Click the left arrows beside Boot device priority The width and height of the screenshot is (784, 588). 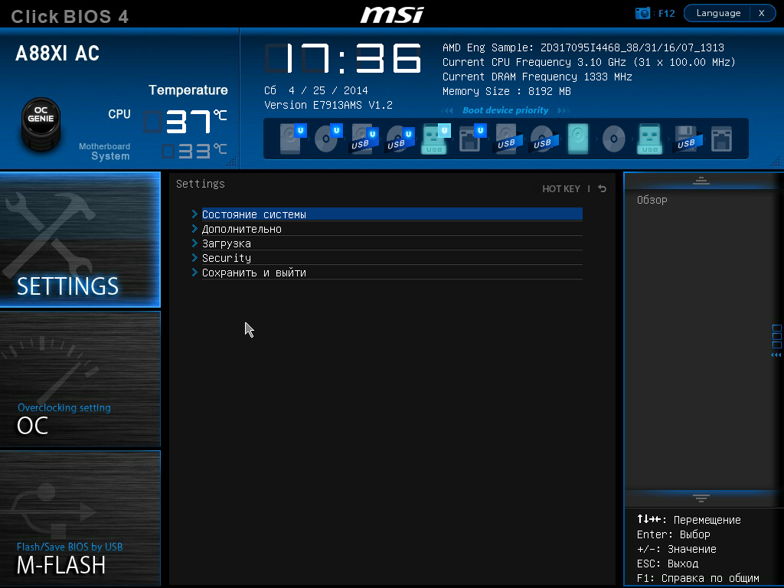point(447,110)
